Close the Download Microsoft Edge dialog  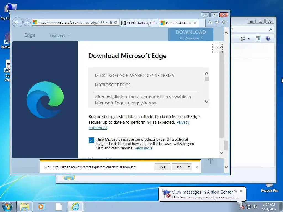pyautogui.click(x=217, y=48)
